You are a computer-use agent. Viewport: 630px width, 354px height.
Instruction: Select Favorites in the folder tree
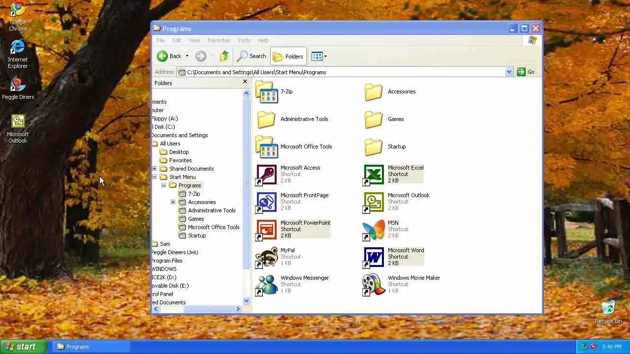click(x=180, y=160)
